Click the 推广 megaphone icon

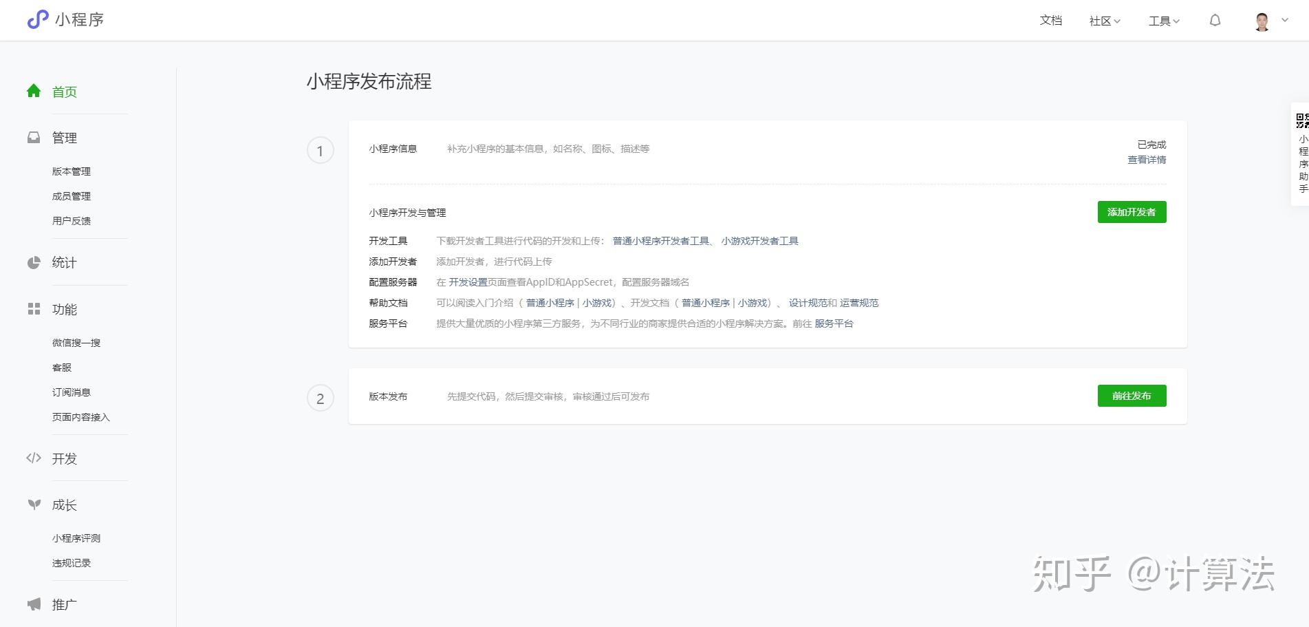click(x=34, y=604)
